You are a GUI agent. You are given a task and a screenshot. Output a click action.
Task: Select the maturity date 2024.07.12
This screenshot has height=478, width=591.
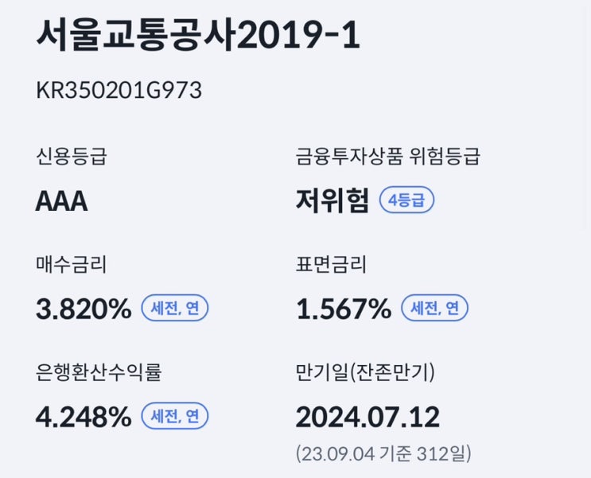tap(367, 416)
